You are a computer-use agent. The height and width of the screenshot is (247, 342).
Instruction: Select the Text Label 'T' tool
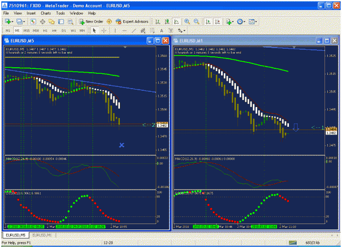[171, 31]
